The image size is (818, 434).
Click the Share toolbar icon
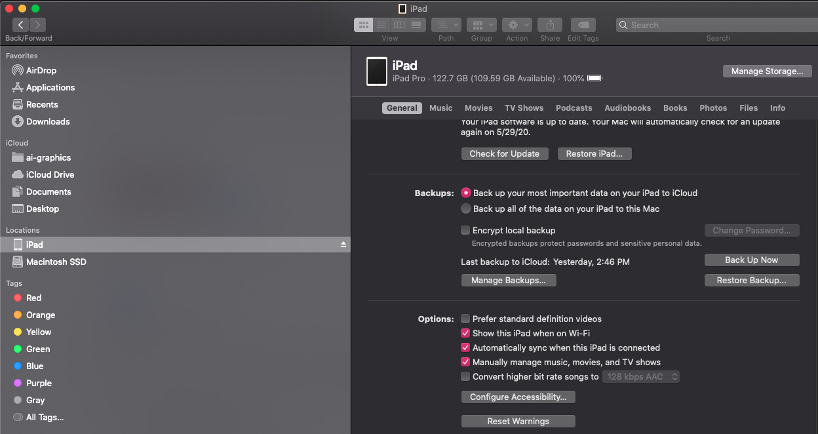(550, 25)
